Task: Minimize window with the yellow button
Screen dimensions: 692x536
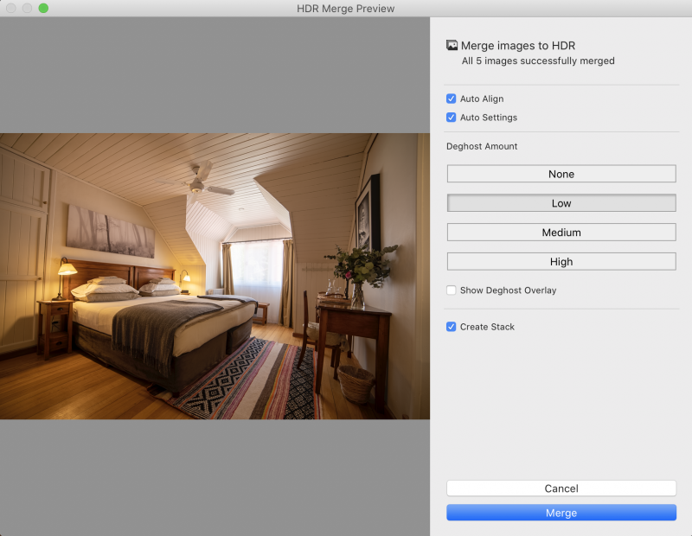Action: click(x=27, y=8)
